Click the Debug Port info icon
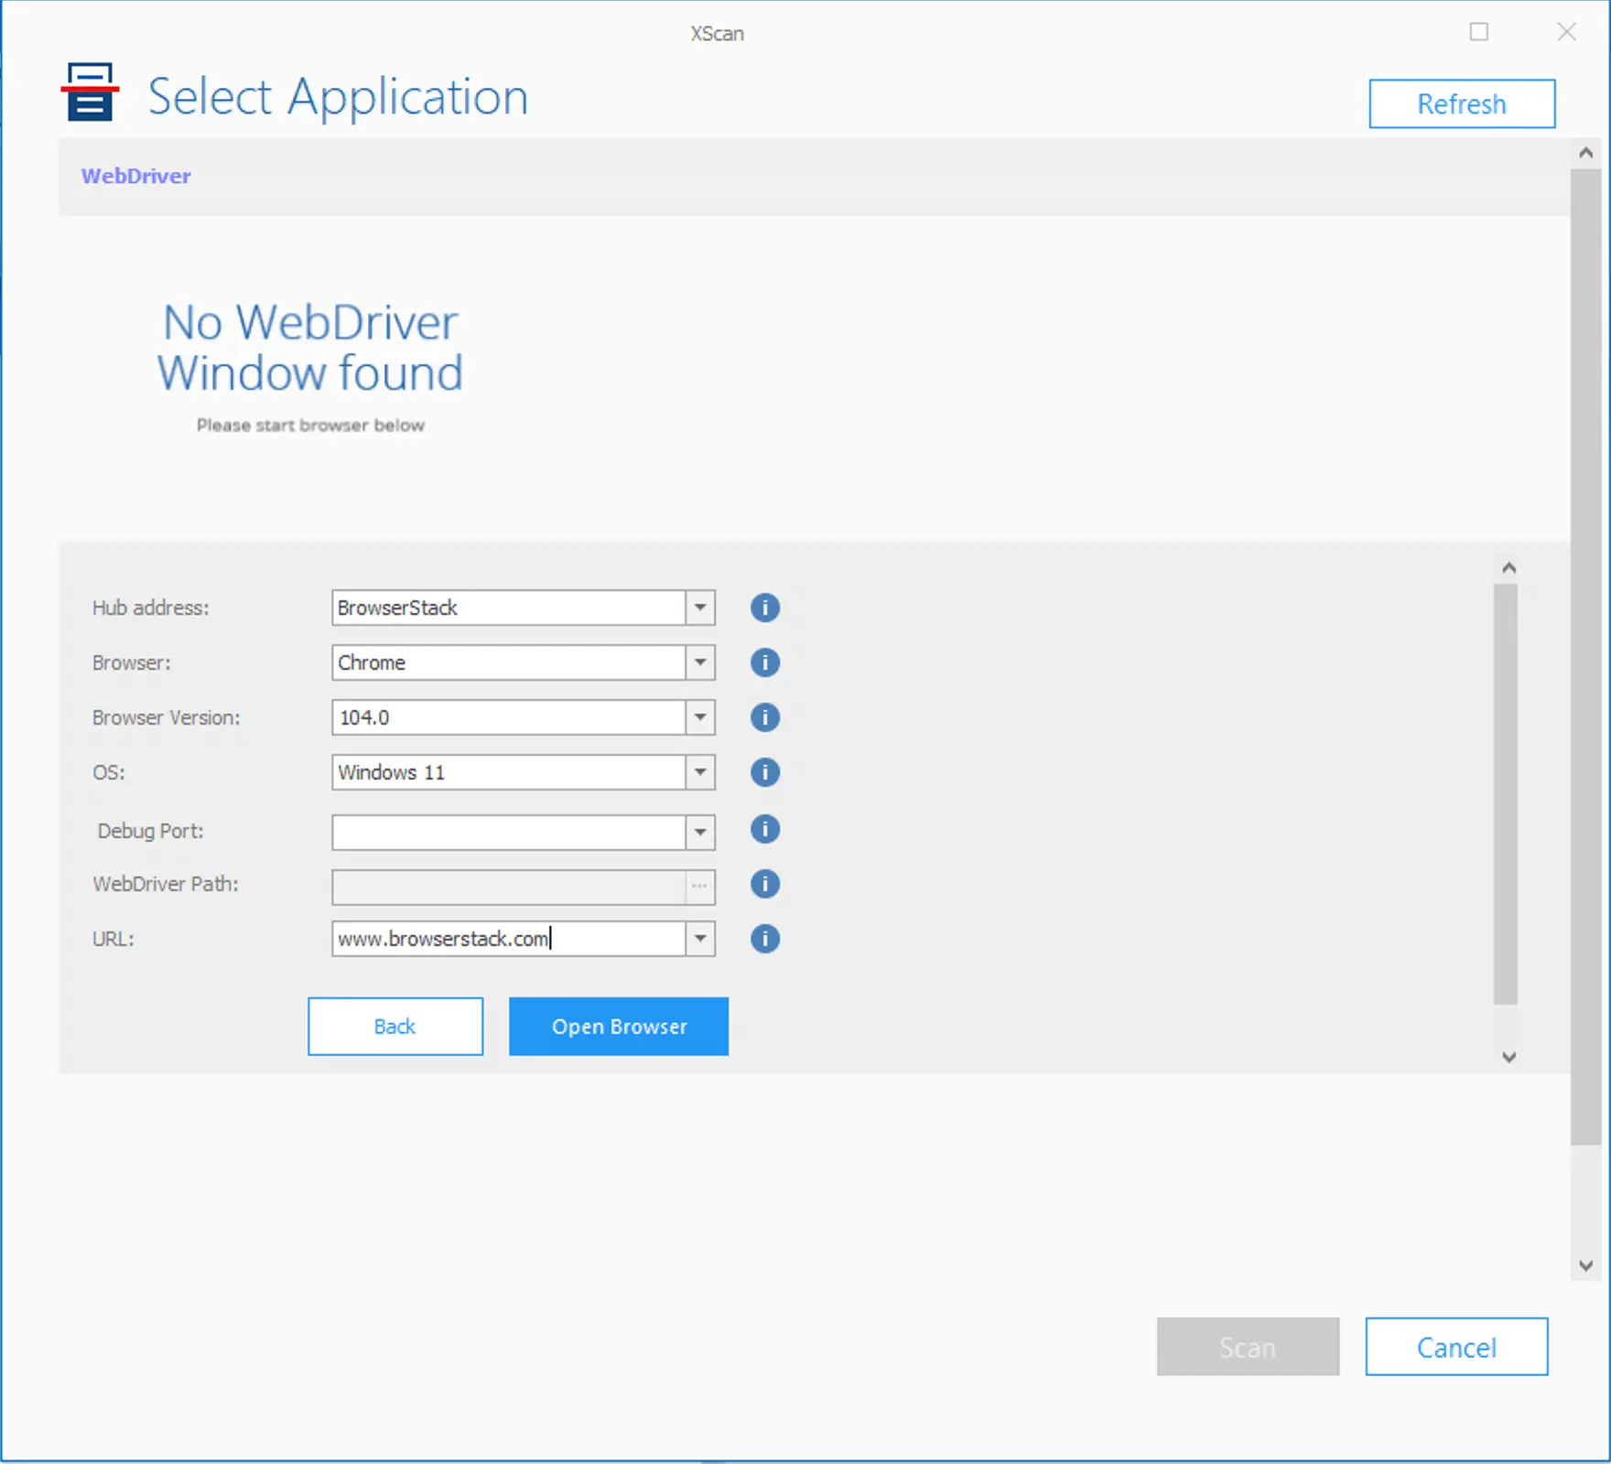Screen dimensions: 1611x1464 764,829
